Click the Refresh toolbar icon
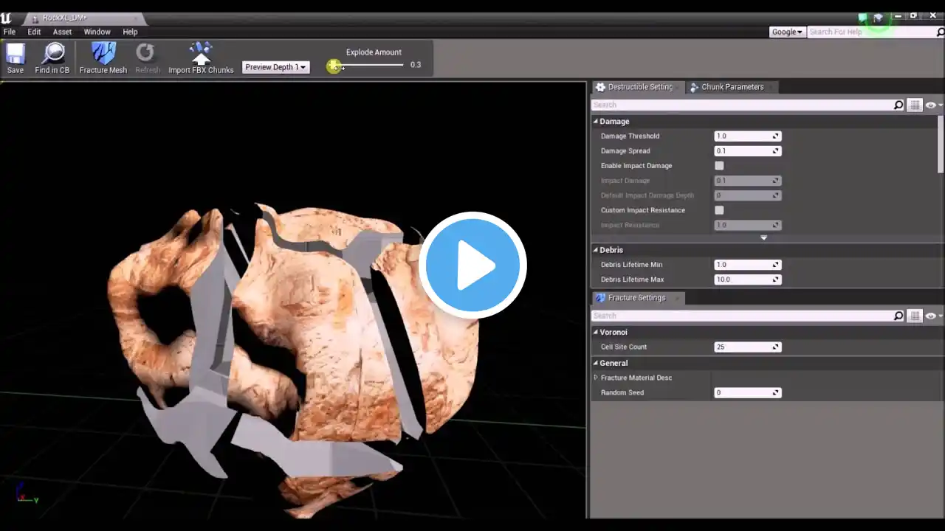Screen dimensions: 945x531 tap(147, 54)
